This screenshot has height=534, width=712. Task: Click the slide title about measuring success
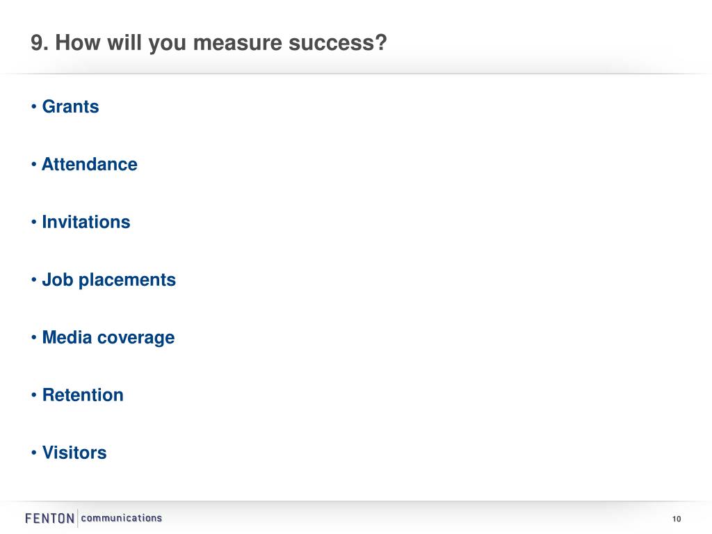209,43
